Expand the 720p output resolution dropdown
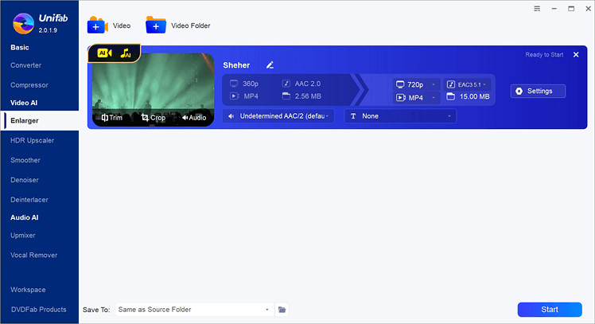This screenshot has width=595, height=324. 417,84
